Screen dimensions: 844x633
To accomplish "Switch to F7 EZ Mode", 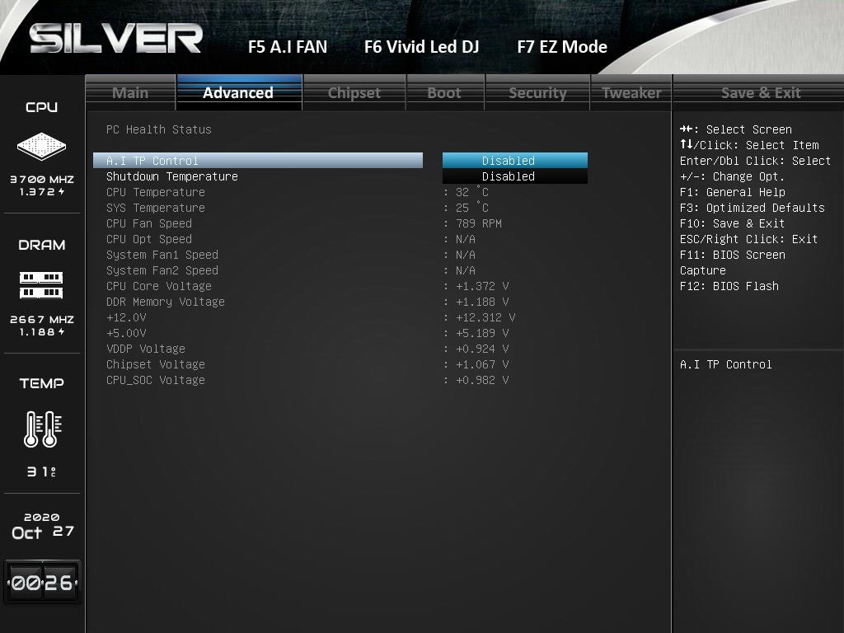I will pyautogui.click(x=562, y=47).
